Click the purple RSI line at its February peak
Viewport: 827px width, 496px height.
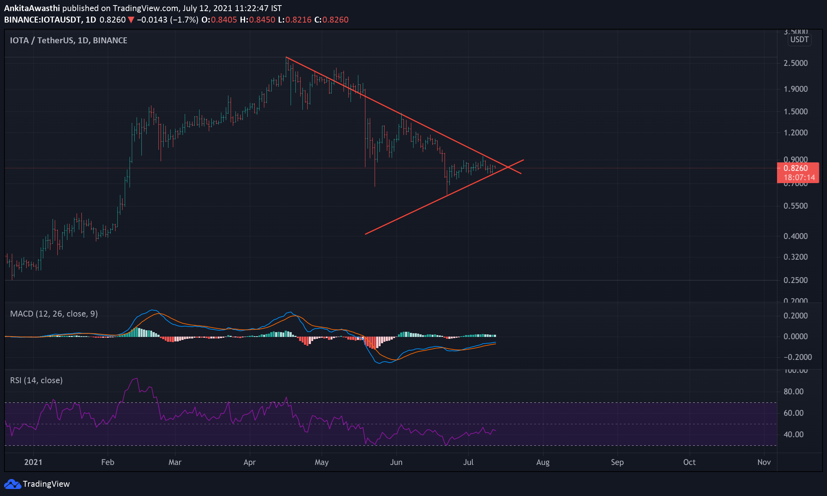click(x=137, y=378)
